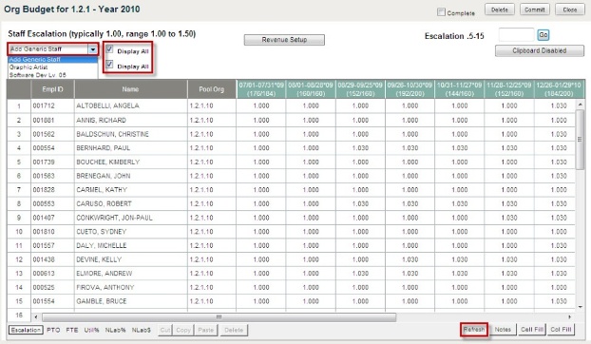
Task: Click the name CONKWRIGHT, JON-PAUL
Action: coord(114,218)
